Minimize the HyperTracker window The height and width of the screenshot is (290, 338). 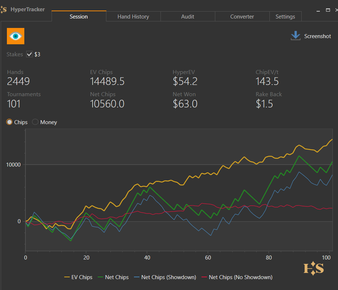[318, 10]
